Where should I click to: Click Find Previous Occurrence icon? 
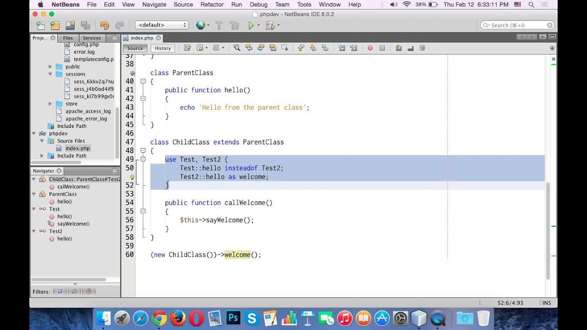(x=249, y=48)
